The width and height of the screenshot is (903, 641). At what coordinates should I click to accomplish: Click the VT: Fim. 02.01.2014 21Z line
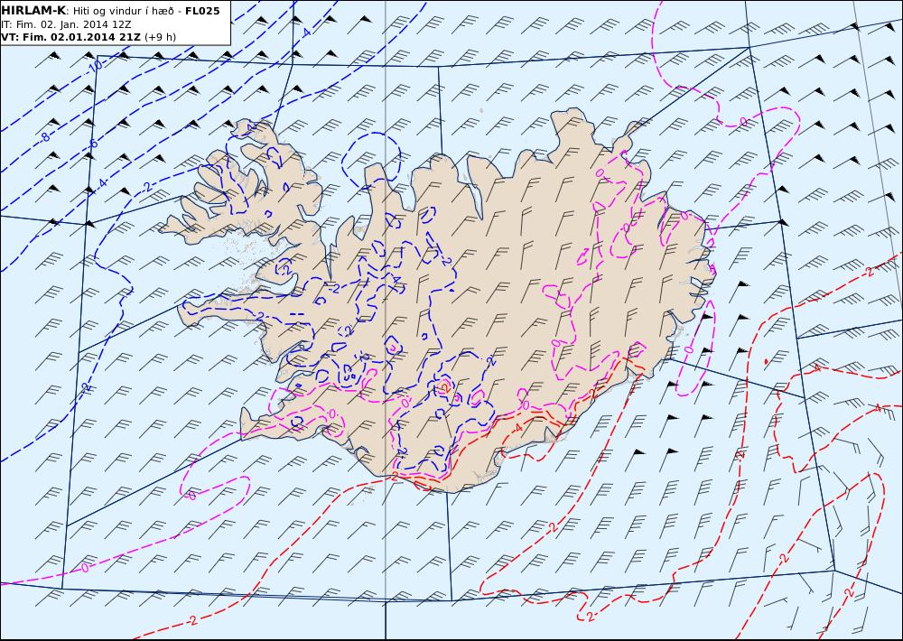(x=70, y=37)
